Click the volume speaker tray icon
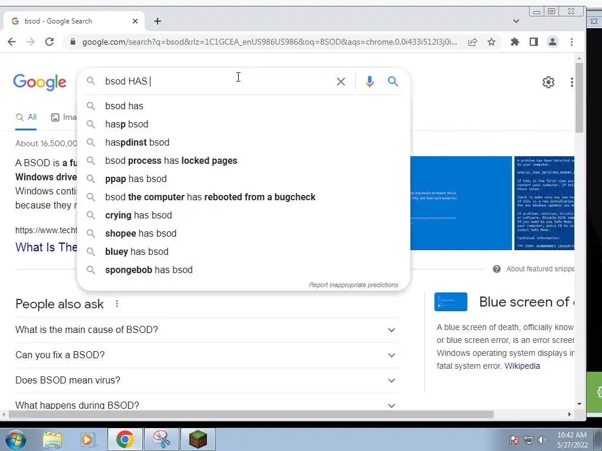This screenshot has width=602, height=451. coord(543,440)
